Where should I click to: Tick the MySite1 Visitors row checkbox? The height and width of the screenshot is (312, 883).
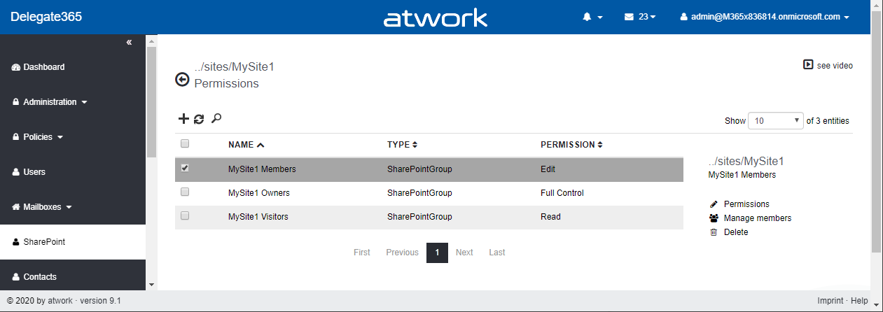click(x=185, y=215)
